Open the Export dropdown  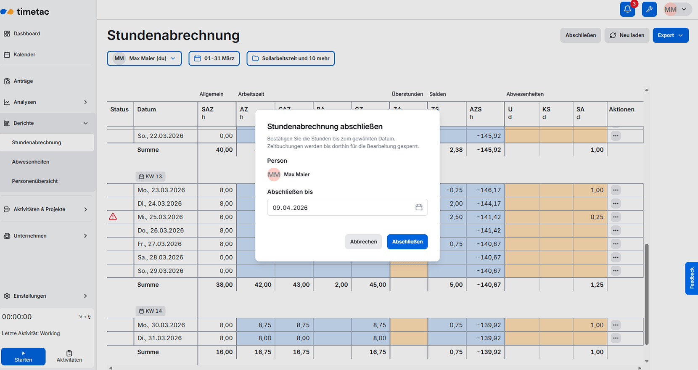pos(671,35)
